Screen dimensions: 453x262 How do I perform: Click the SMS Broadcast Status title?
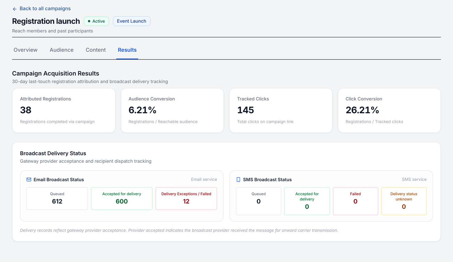pyautogui.click(x=267, y=180)
